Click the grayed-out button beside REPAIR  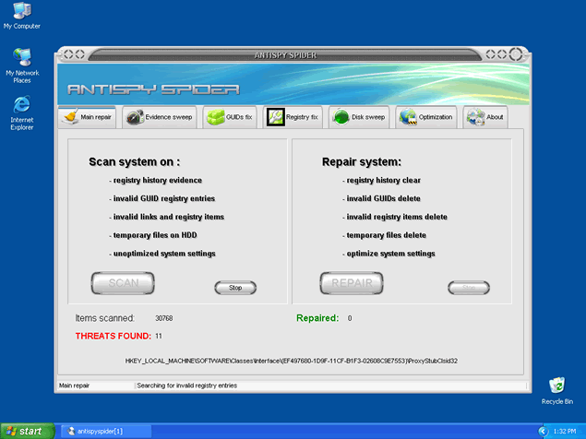[469, 288]
